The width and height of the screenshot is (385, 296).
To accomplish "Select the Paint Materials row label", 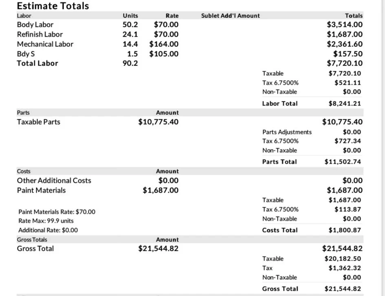I will pos(41,191).
